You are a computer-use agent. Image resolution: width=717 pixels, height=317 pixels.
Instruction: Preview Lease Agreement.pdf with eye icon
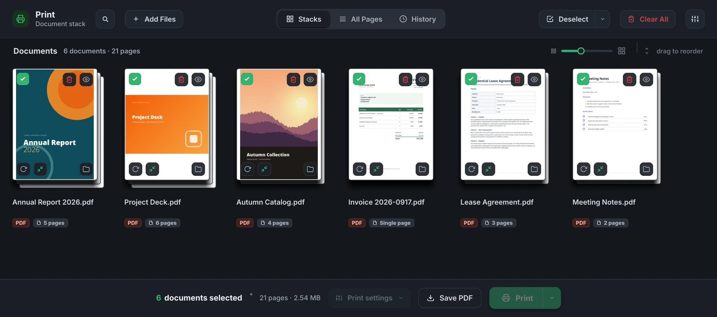click(534, 80)
